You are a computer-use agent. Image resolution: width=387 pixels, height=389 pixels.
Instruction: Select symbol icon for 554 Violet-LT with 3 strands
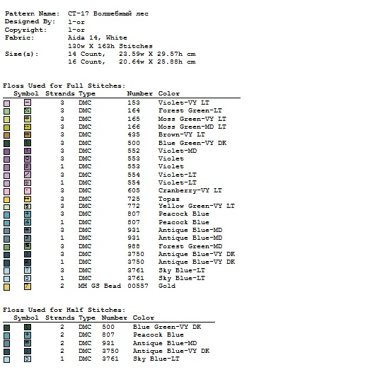[x=28, y=175]
